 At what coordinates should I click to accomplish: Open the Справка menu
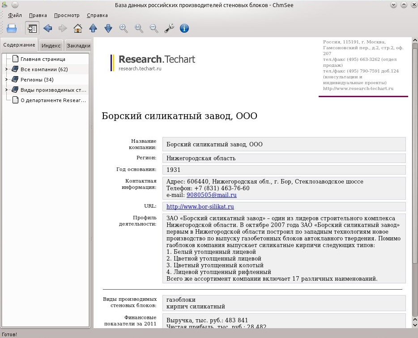pyautogui.click(x=97, y=15)
